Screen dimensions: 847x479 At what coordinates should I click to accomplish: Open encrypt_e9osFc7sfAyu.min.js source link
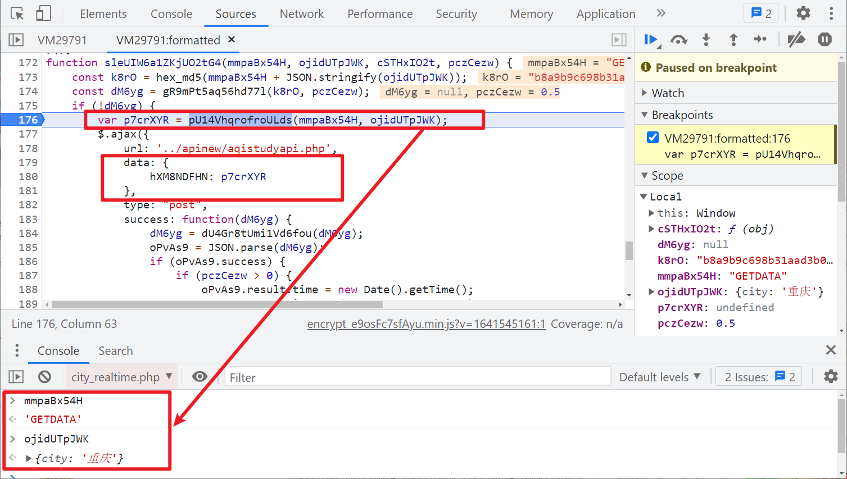(x=426, y=324)
